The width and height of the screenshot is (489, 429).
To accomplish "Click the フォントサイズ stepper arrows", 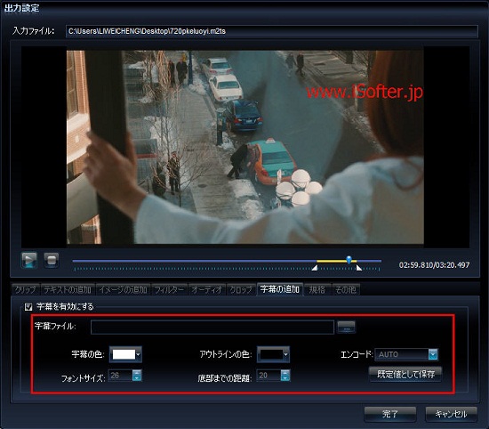I will point(137,376).
